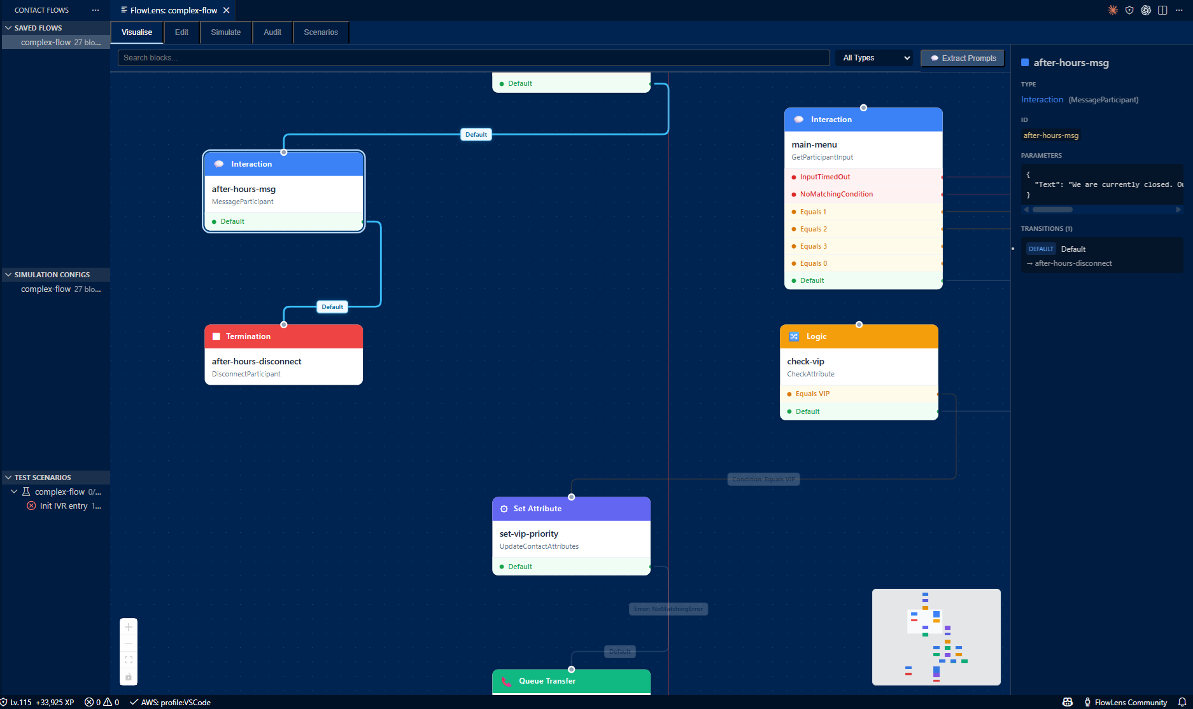Select complex-flow under Saved Flows
The width and height of the screenshot is (1193, 709).
(55, 42)
